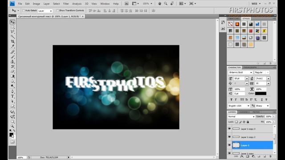
Task: Open the leading (Auto) dropdown arrow
Action: (x=268, y=79)
